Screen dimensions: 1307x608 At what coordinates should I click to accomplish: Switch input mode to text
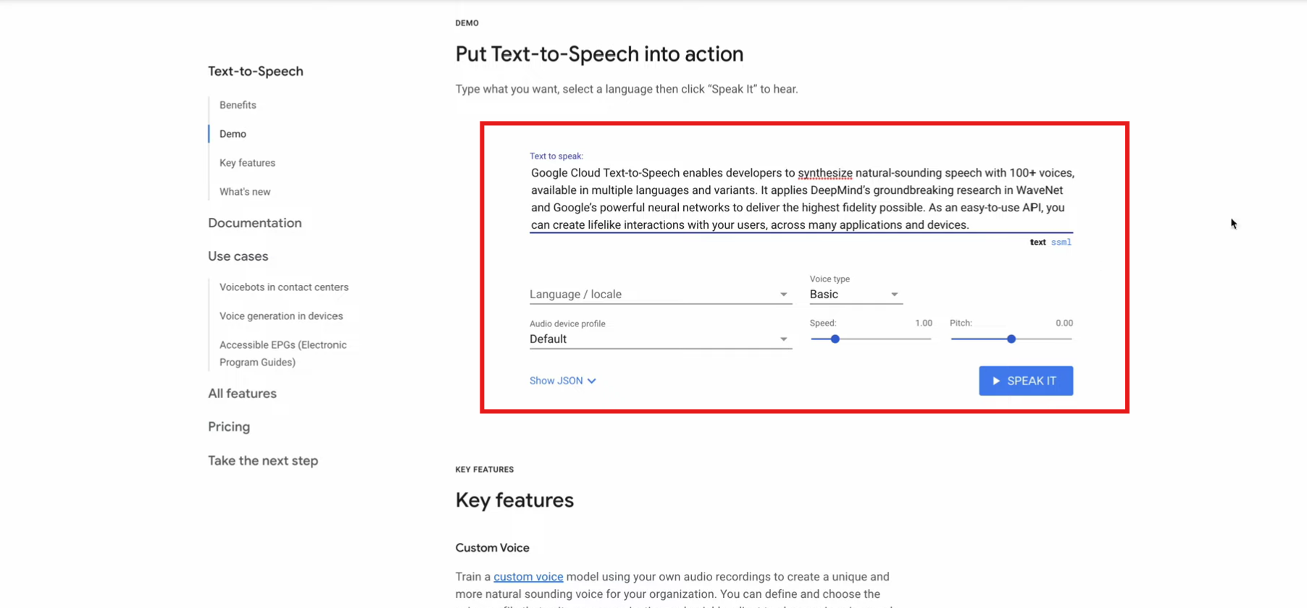(1037, 242)
